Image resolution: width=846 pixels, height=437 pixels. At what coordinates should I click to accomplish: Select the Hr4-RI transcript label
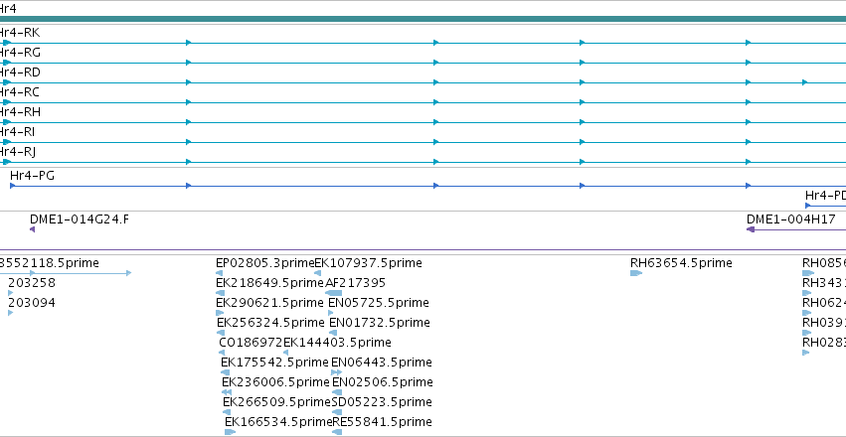[18, 132]
